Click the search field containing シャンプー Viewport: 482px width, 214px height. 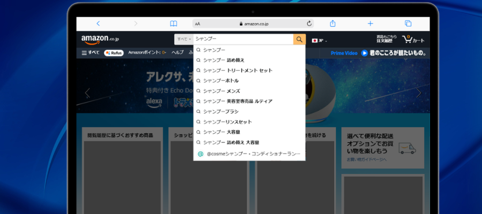(243, 39)
